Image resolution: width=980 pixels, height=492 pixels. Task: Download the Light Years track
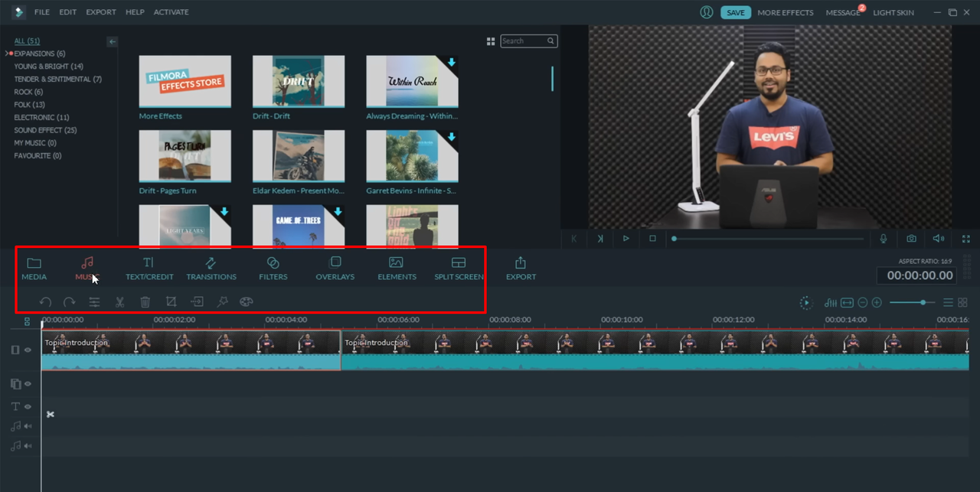224,212
